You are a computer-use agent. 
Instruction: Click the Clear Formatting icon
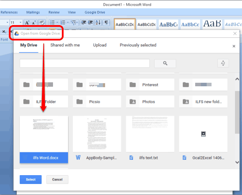(x=42, y=22)
